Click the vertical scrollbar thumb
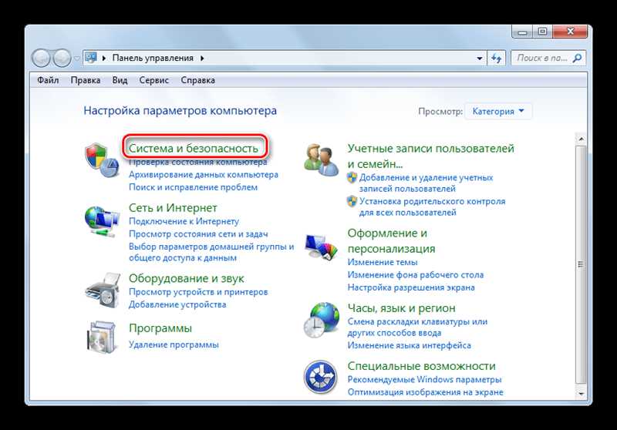The image size is (617, 430). pos(581,264)
